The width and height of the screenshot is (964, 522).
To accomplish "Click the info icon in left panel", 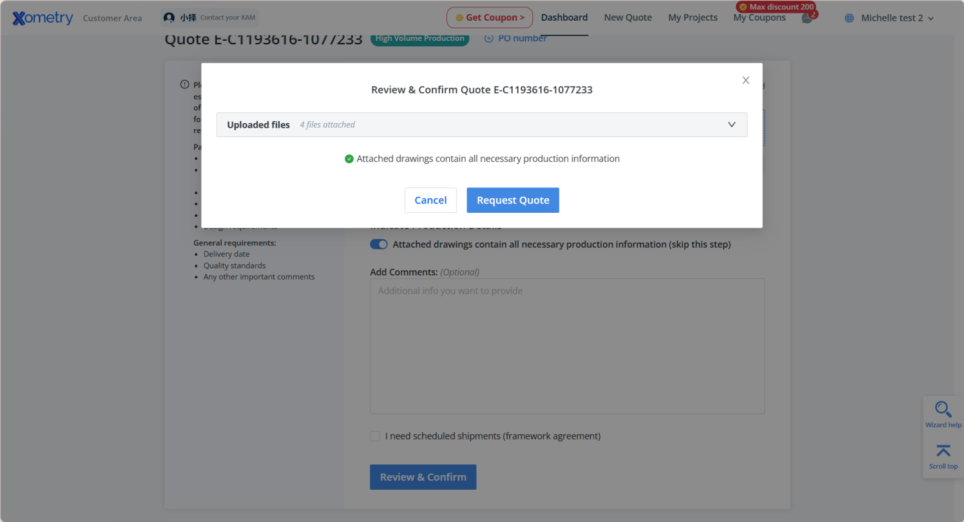I will (185, 85).
